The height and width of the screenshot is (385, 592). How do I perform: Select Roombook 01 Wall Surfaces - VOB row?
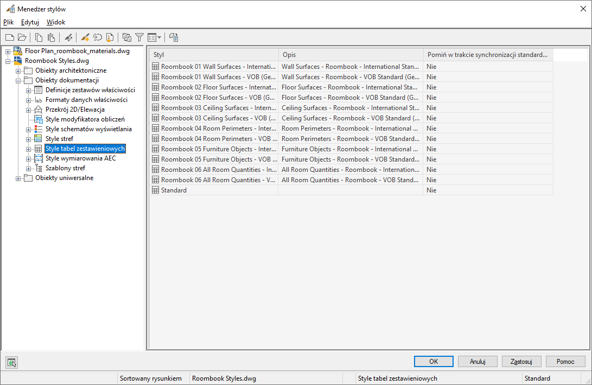[x=352, y=76]
